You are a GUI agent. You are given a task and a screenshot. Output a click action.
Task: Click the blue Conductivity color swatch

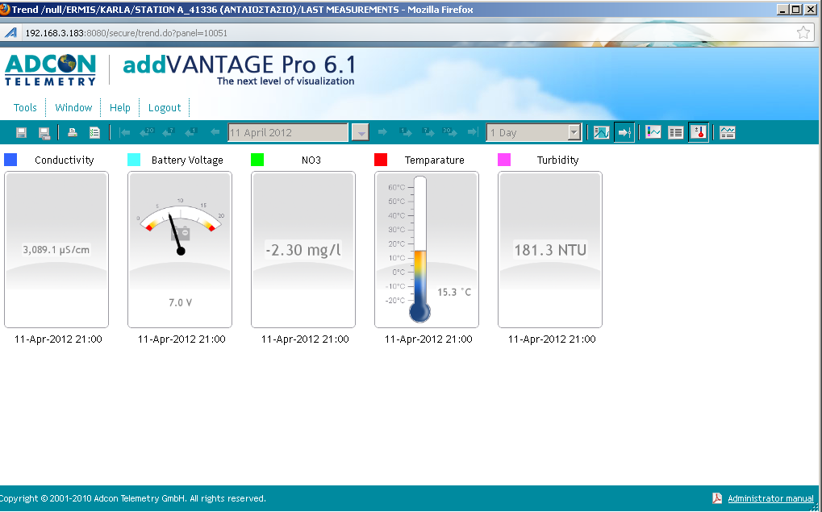pos(10,160)
